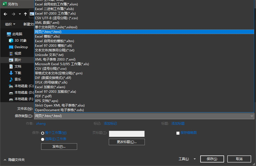Choose Excel 启用宏的工作簿(*.xlsm) format
This screenshot has width=256, height=166.
click(x=144, y=4)
